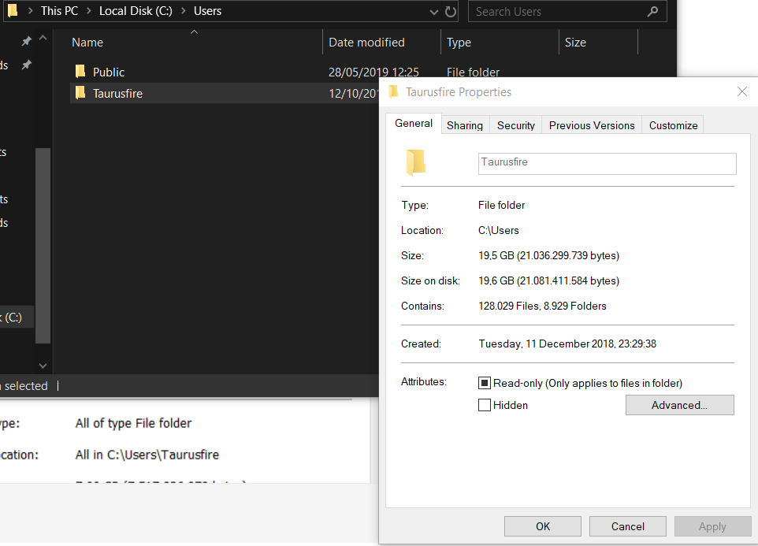Image resolution: width=758 pixels, height=546 pixels.
Task: Select the General tab
Action: 414,124
